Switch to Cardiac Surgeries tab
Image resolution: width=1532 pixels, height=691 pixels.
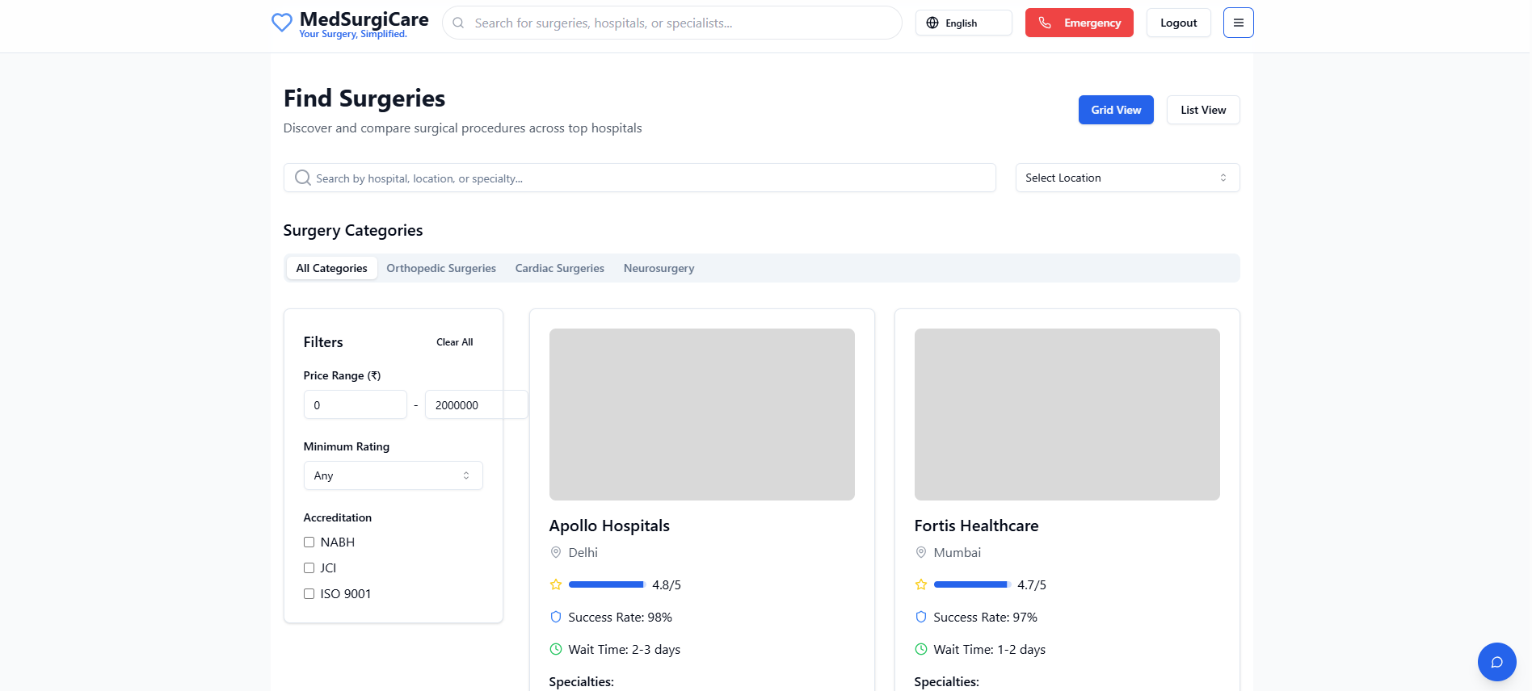pyautogui.click(x=560, y=268)
